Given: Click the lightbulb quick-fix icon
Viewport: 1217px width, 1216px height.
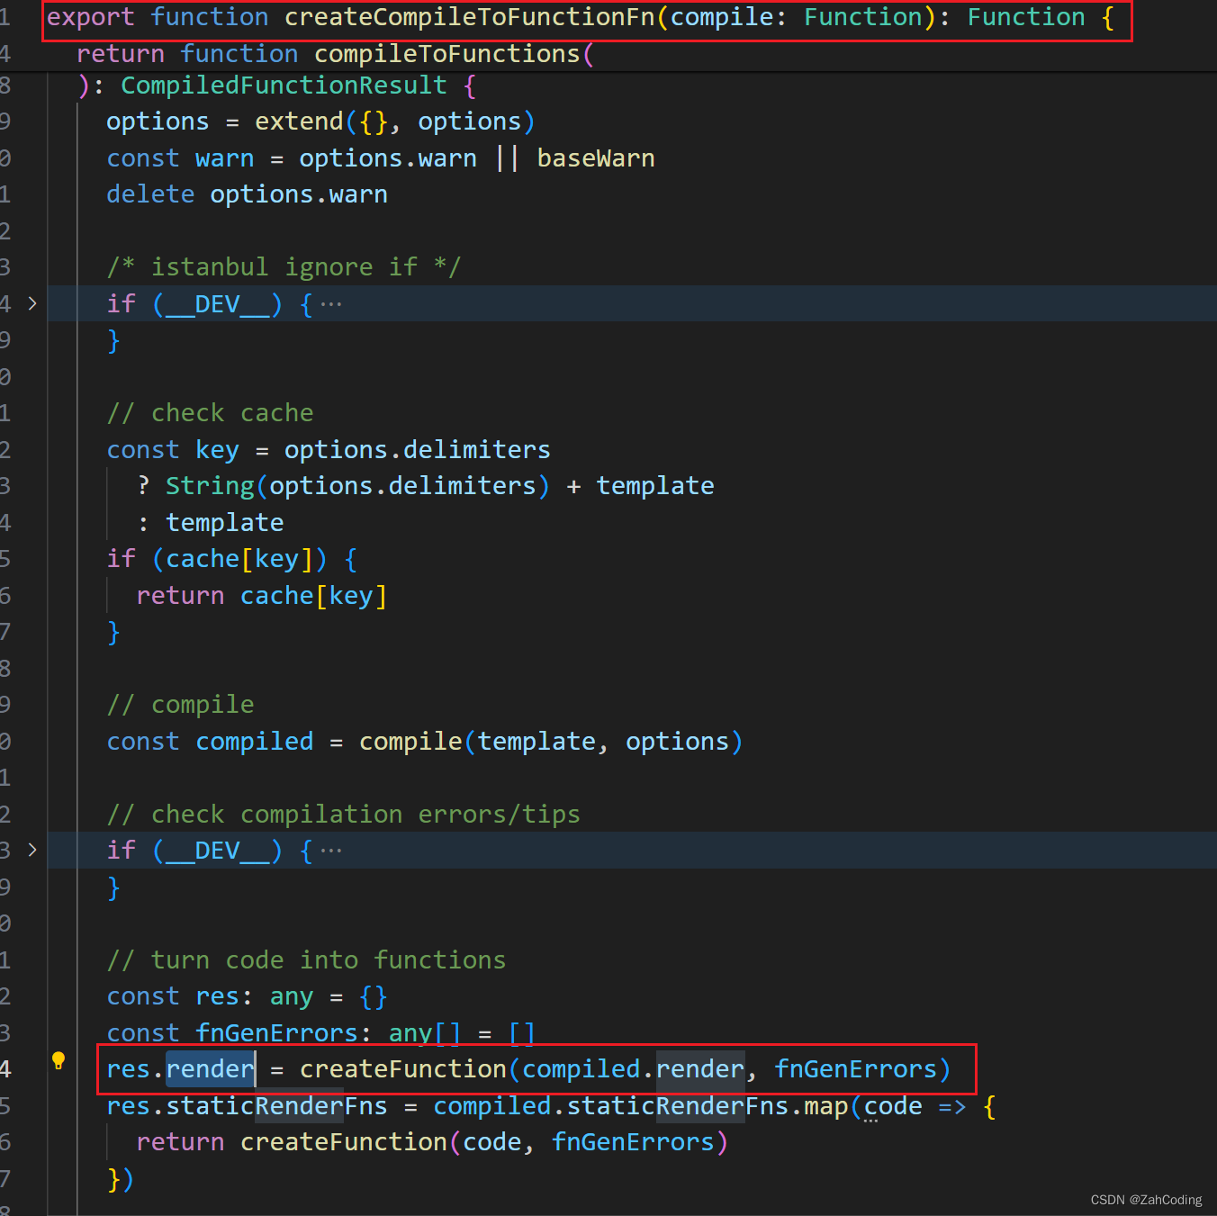Looking at the screenshot, I should click(x=59, y=1060).
